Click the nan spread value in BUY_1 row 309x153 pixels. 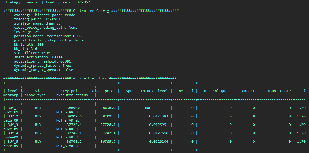pyautogui.click(x=148, y=108)
